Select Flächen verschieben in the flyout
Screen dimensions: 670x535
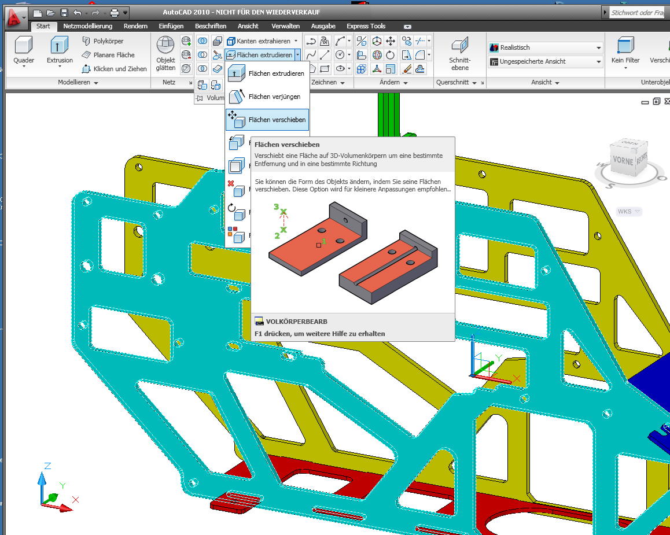(267, 120)
